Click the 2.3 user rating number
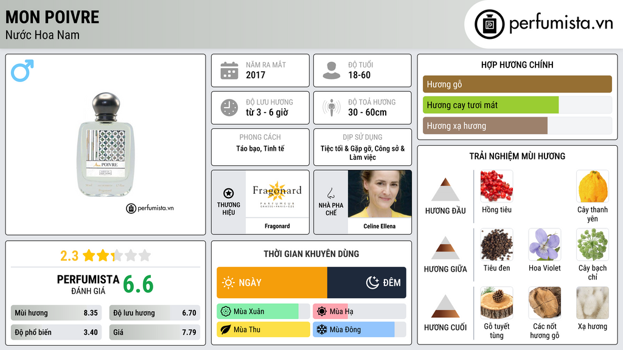The image size is (623, 350). click(69, 256)
